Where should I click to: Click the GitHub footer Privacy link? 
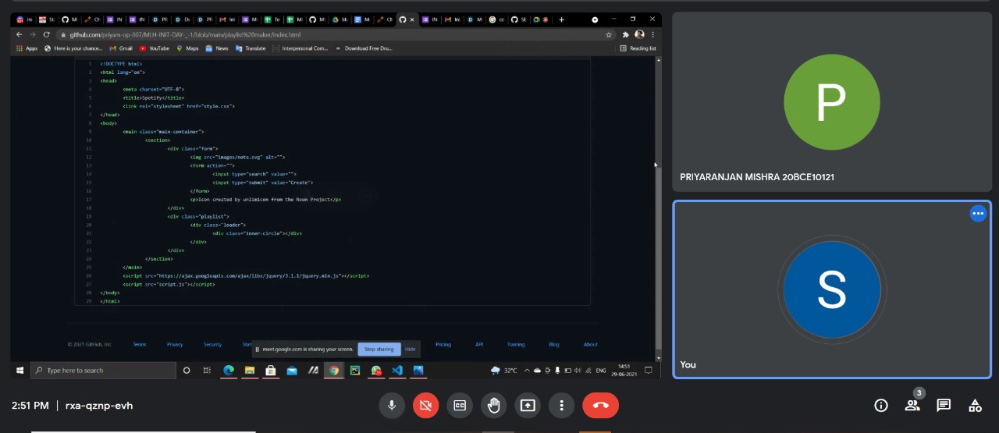(175, 344)
